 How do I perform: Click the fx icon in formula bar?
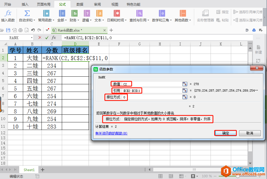[54, 37]
